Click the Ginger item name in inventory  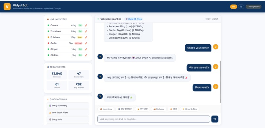click(x=54, y=49)
